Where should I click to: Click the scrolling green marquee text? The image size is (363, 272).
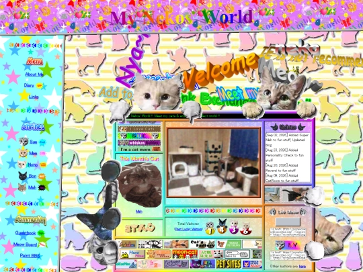tap(175, 116)
